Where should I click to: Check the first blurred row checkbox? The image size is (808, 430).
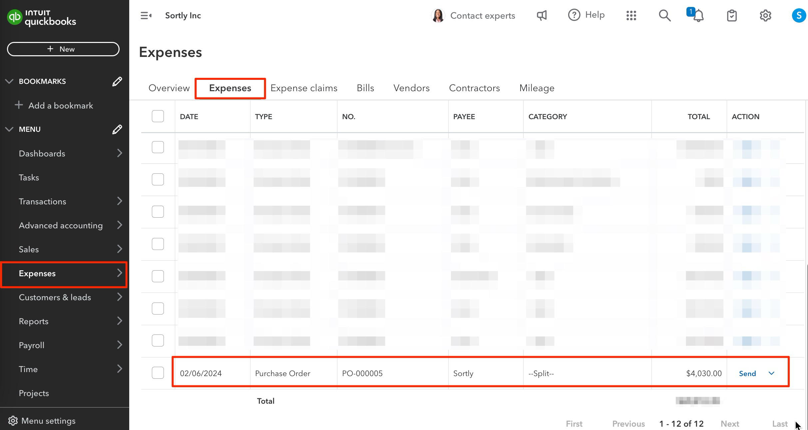158,147
